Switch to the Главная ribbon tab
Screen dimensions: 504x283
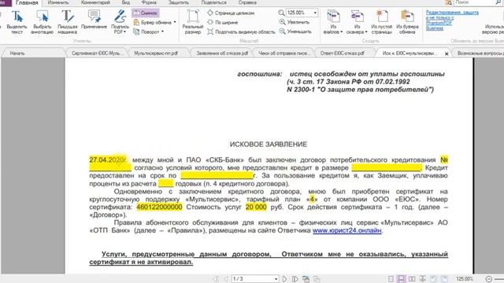pos(27,3)
